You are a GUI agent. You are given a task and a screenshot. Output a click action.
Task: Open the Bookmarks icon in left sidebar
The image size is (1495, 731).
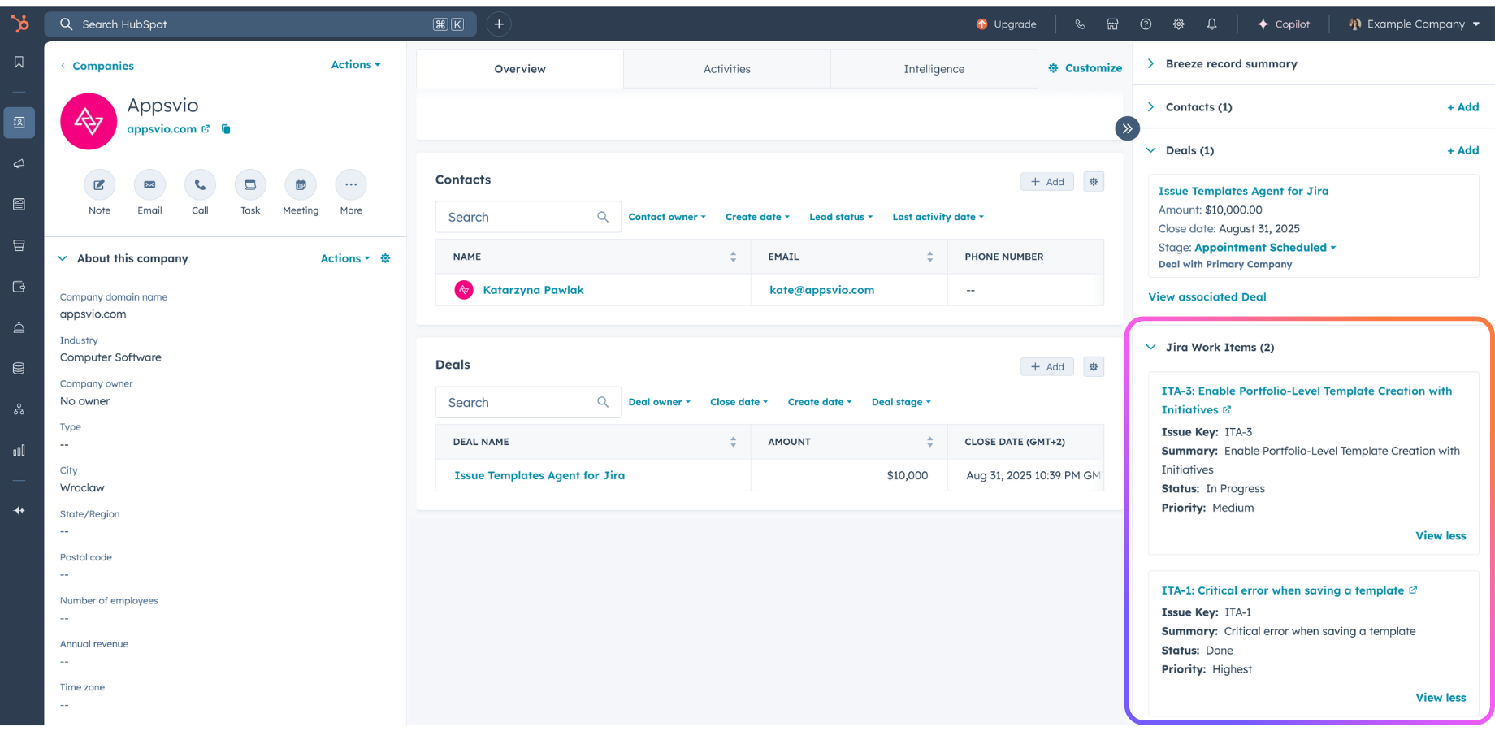tap(19, 63)
